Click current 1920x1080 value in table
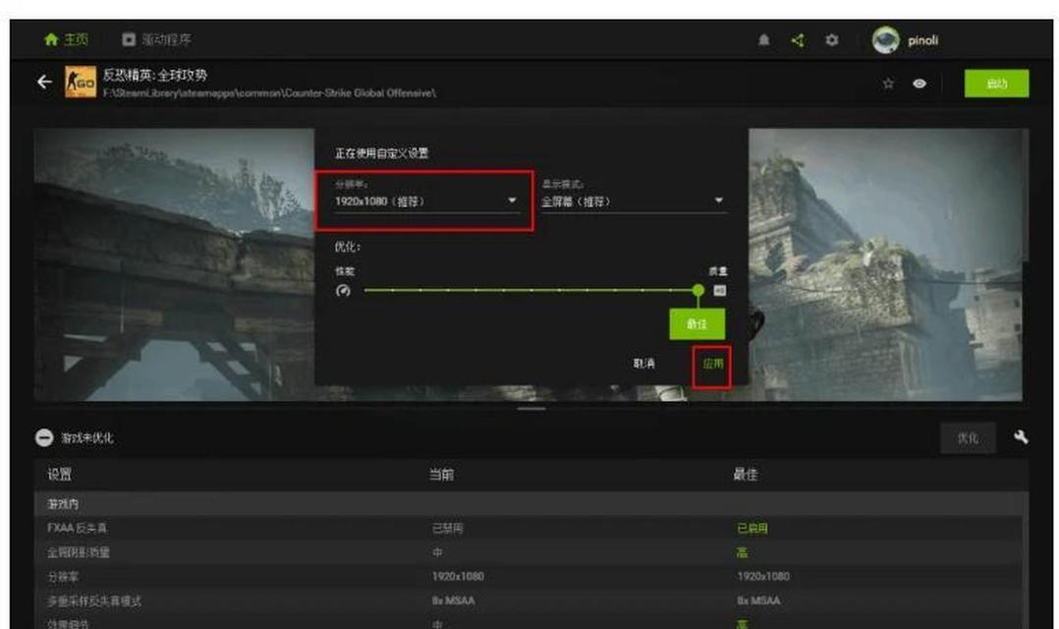The height and width of the screenshot is (629, 1059). tap(458, 576)
